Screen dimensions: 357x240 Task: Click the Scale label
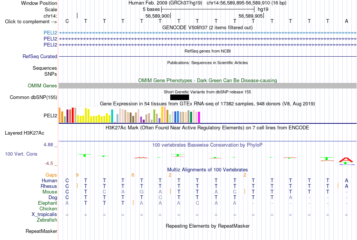(x=51, y=9)
